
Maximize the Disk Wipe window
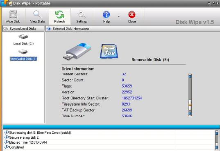click(213, 3)
